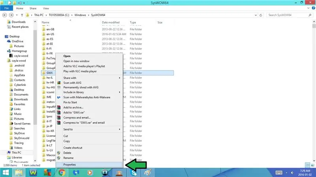Click the Back navigation arrow

[4, 15]
